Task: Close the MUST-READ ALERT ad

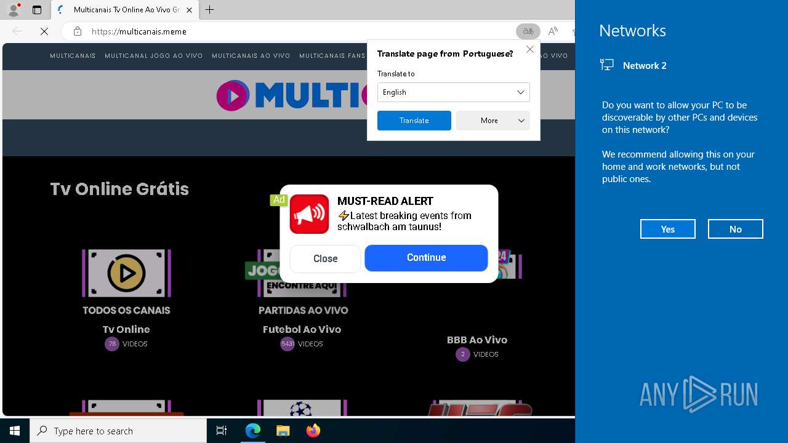Action: tap(325, 259)
